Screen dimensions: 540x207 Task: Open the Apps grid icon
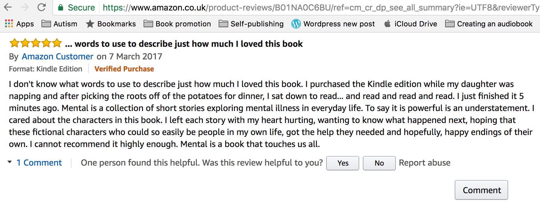pyautogui.click(x=9, y=24)
